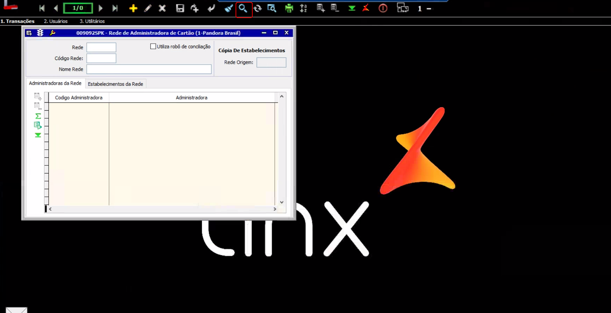Click the green download arrow beside the grid

click(38, 135)
